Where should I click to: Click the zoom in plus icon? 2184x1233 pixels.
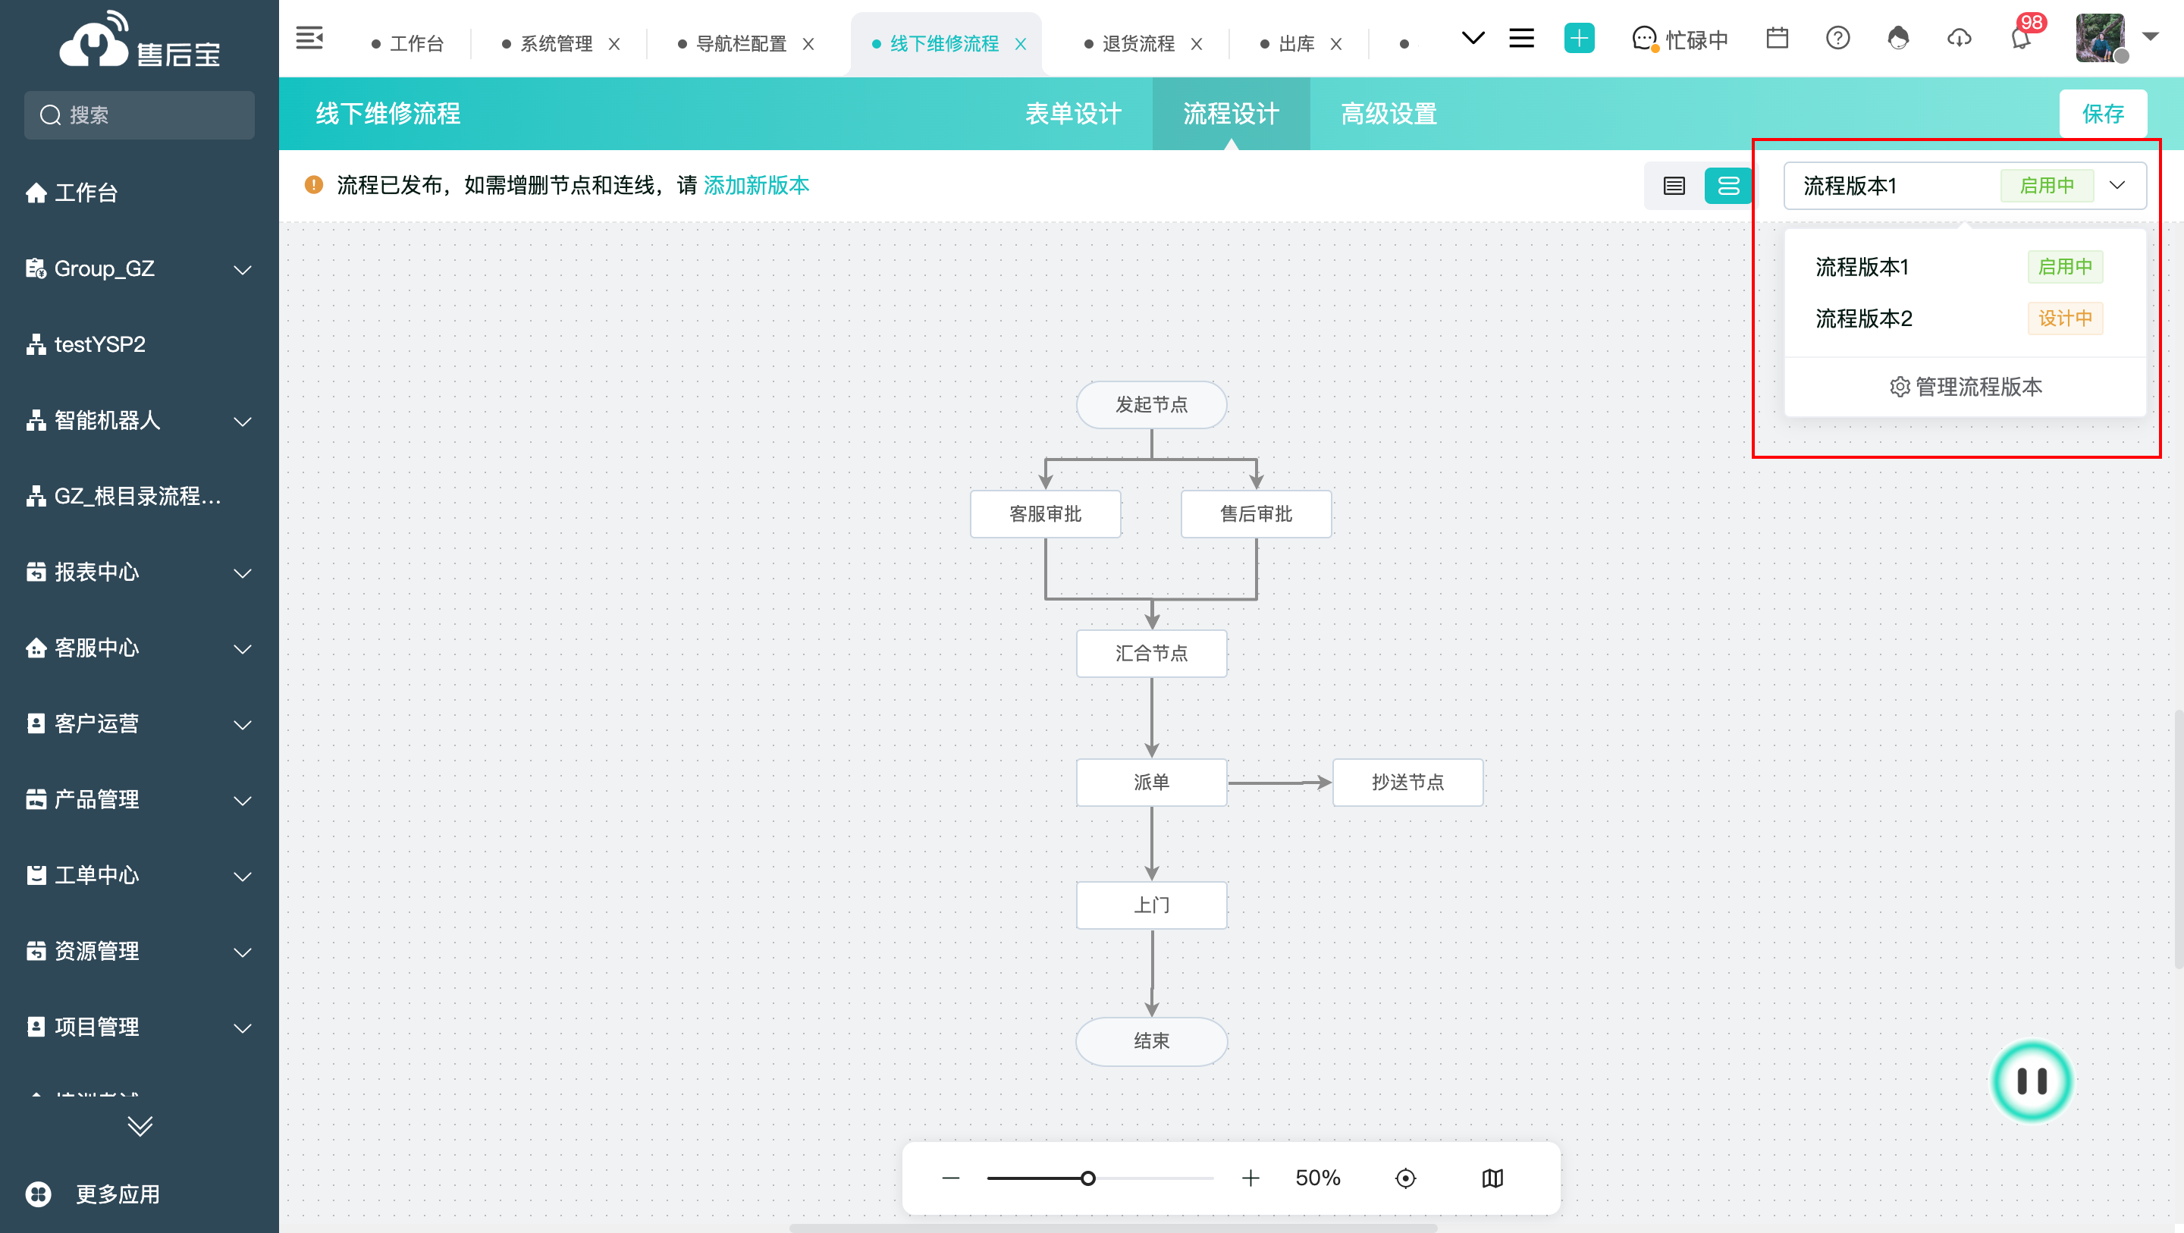[1250, 1178]
